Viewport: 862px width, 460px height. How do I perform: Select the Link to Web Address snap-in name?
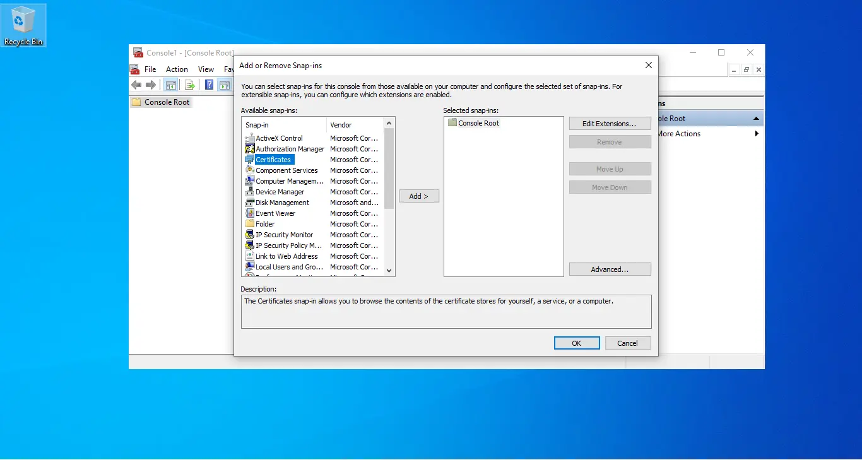click(x=286, y=256)
